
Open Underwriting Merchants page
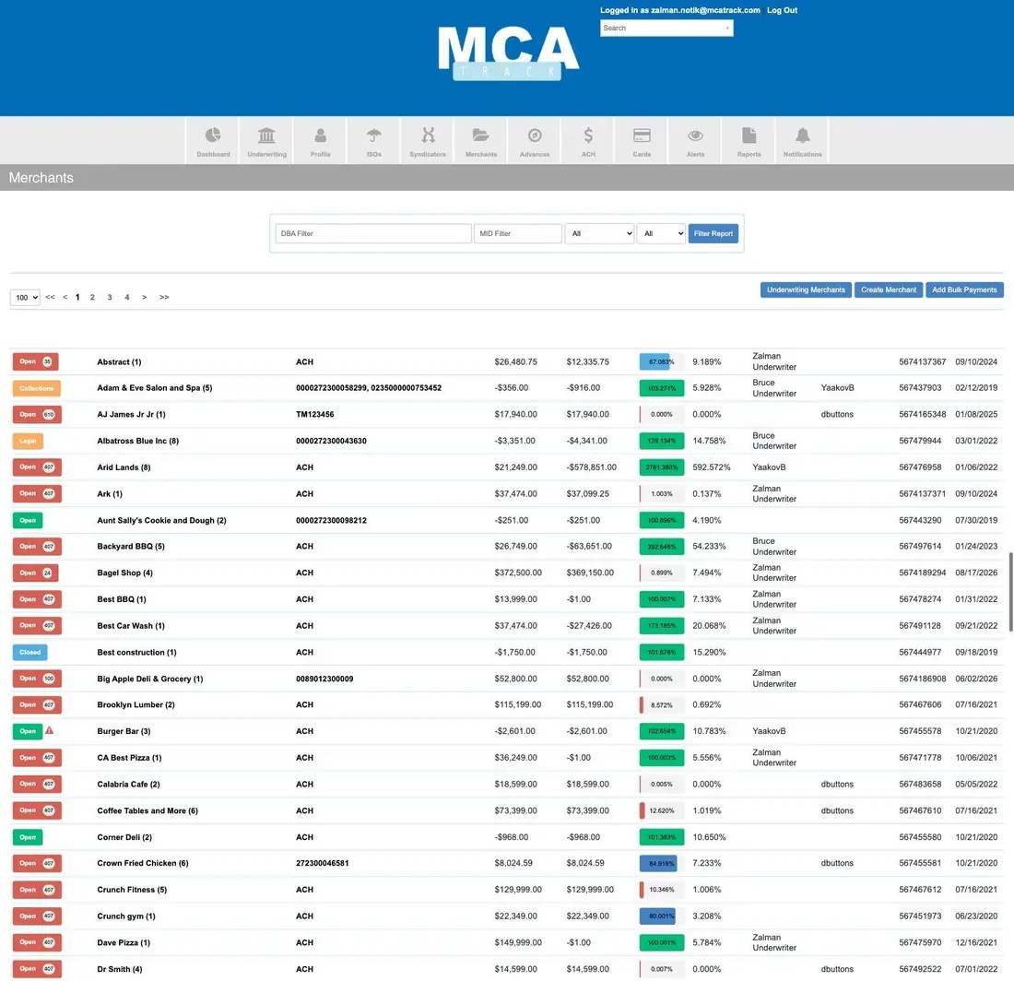pyautogui.click(x=806, y=290)
